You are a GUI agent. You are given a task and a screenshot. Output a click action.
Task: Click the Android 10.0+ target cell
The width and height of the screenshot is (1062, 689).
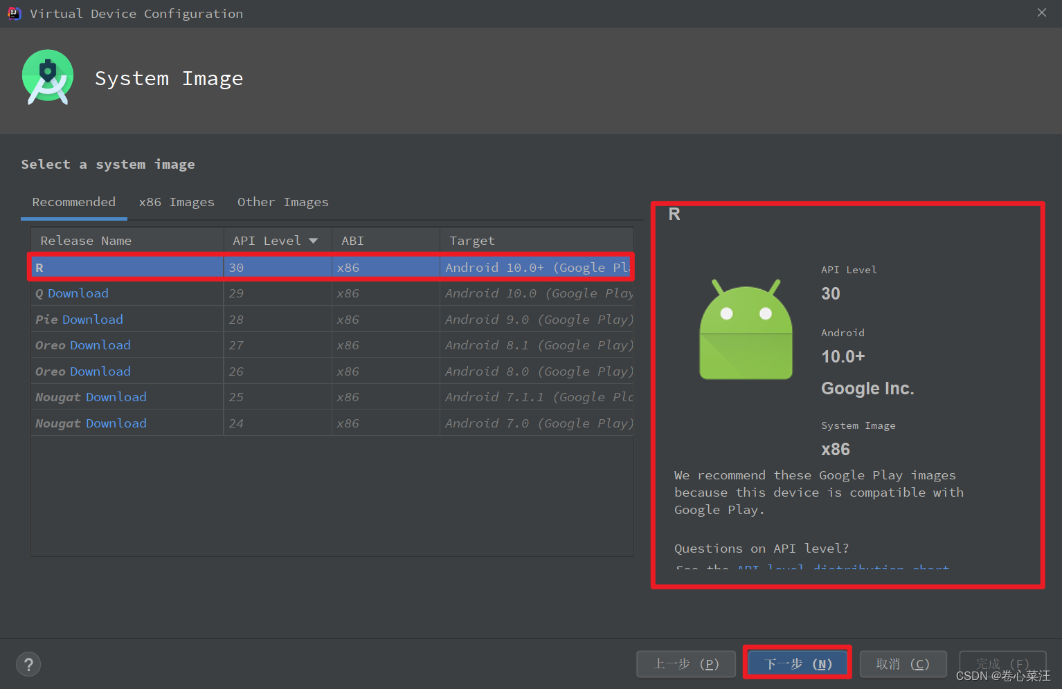tap(537, 268)
